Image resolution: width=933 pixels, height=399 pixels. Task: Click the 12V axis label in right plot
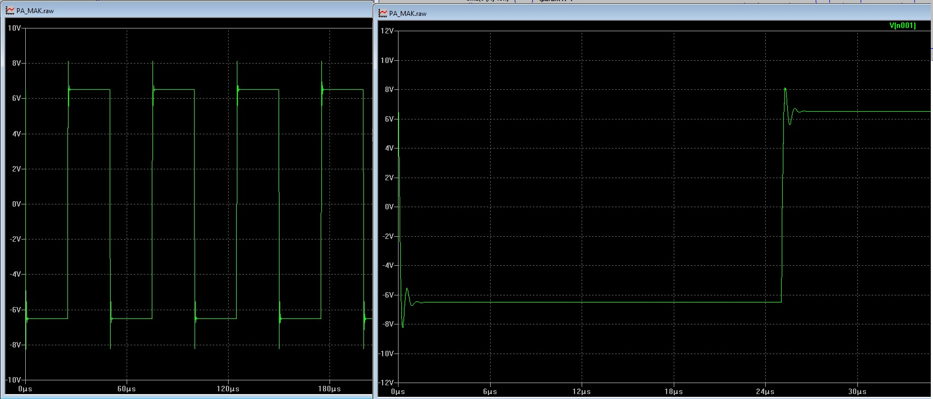[x=387, y=31]
